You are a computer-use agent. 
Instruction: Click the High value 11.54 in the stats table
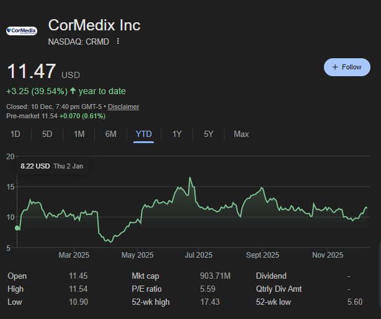click(78, 289)
